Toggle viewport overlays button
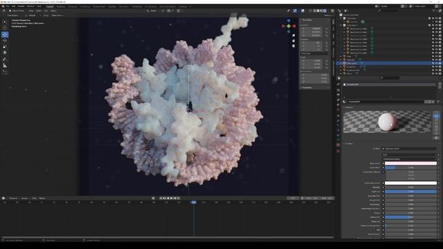The width and height of the screenshot is (443, 249). pos(302,11)
